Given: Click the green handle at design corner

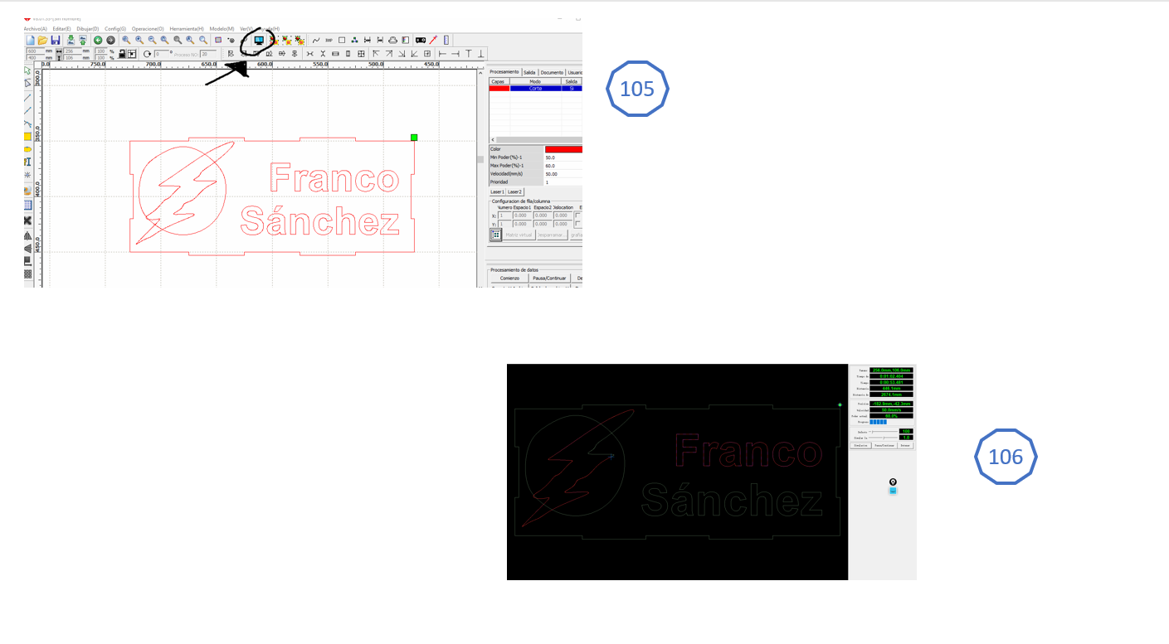Looking at the screenshot, I should tap(414, 138).
